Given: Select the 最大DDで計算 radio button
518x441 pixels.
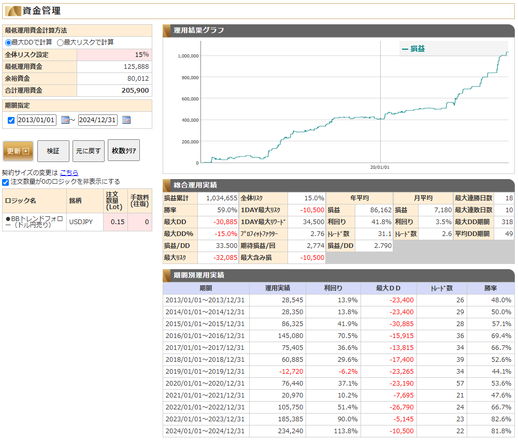Looking at the screenshot, I should coord(8,42).
